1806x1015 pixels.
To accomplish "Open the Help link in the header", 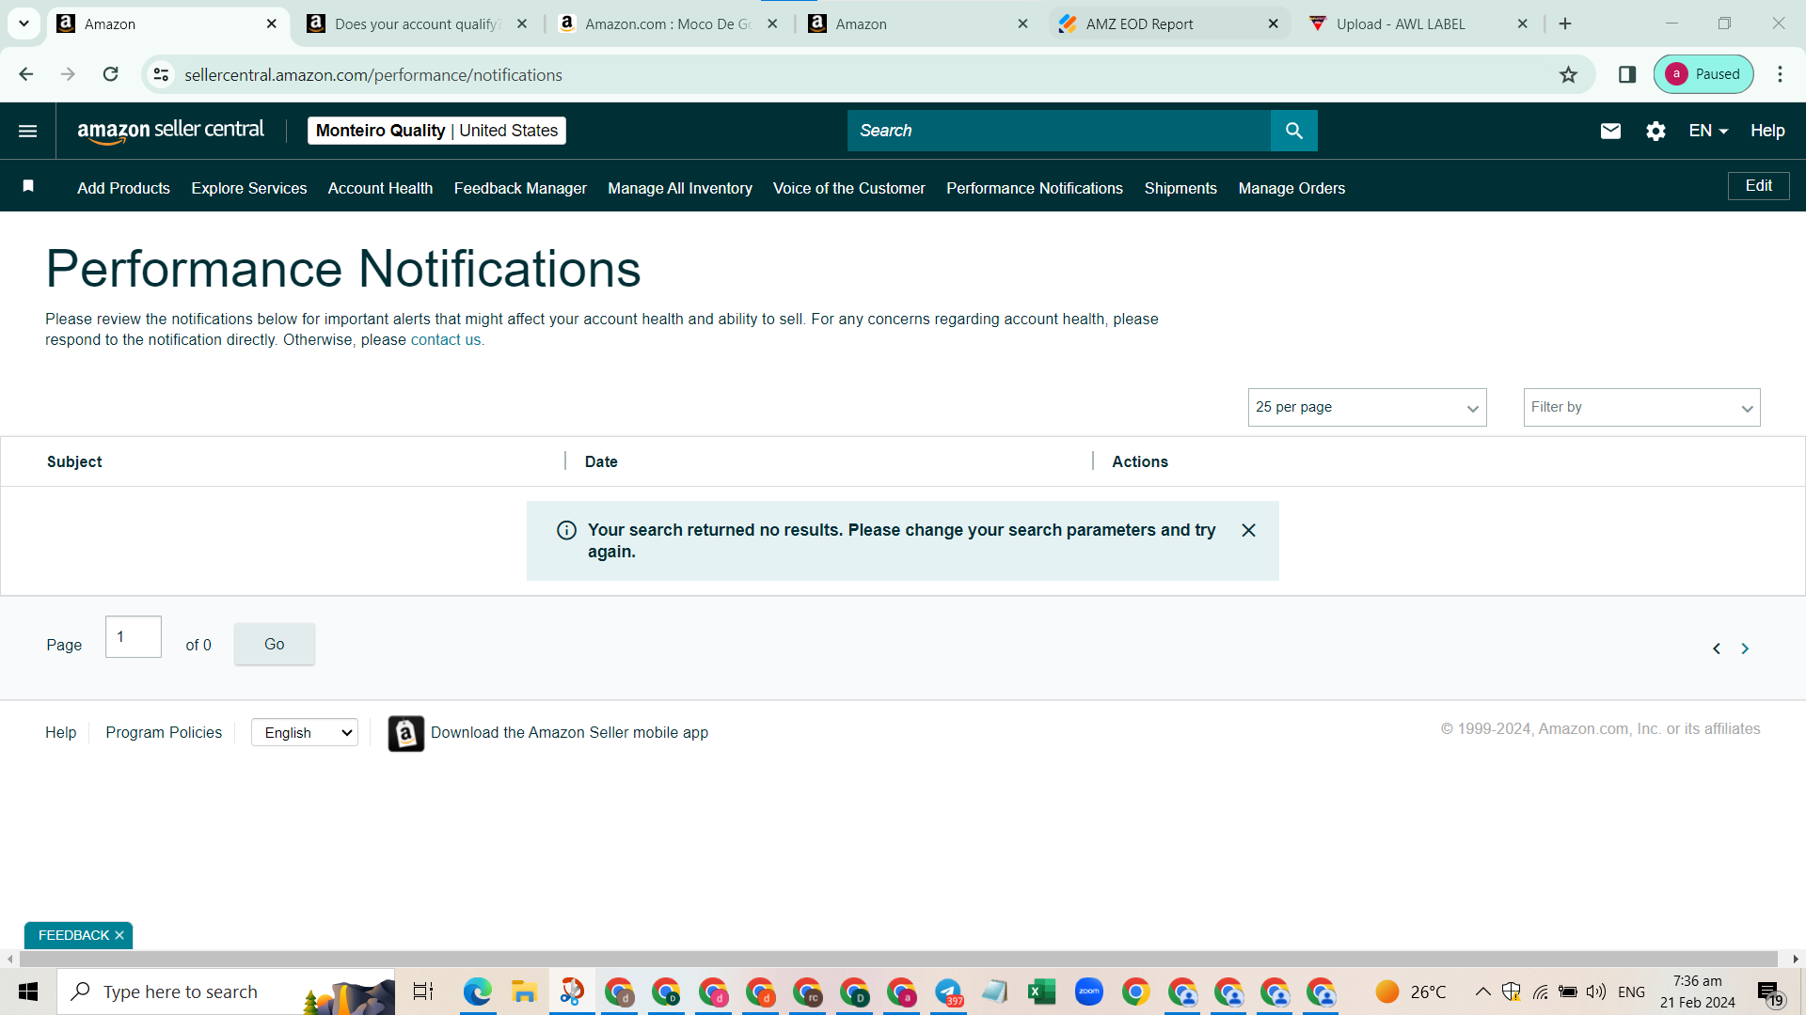I will point(1767,131).
